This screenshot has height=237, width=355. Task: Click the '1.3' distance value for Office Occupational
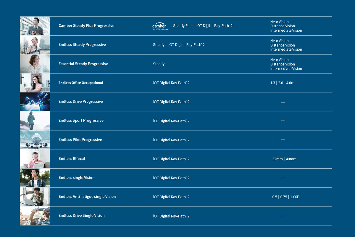pyautogui.click(x=272, y=83)
